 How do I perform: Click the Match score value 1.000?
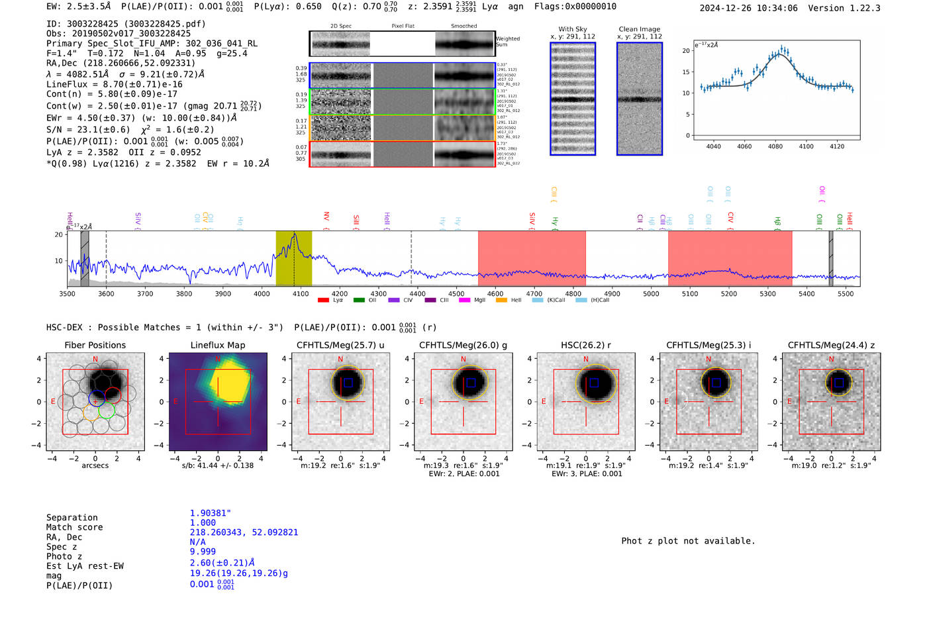coord(203,523)
